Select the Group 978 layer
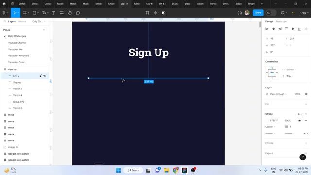The height and width of the screenshot is (175, 311). 18,102
